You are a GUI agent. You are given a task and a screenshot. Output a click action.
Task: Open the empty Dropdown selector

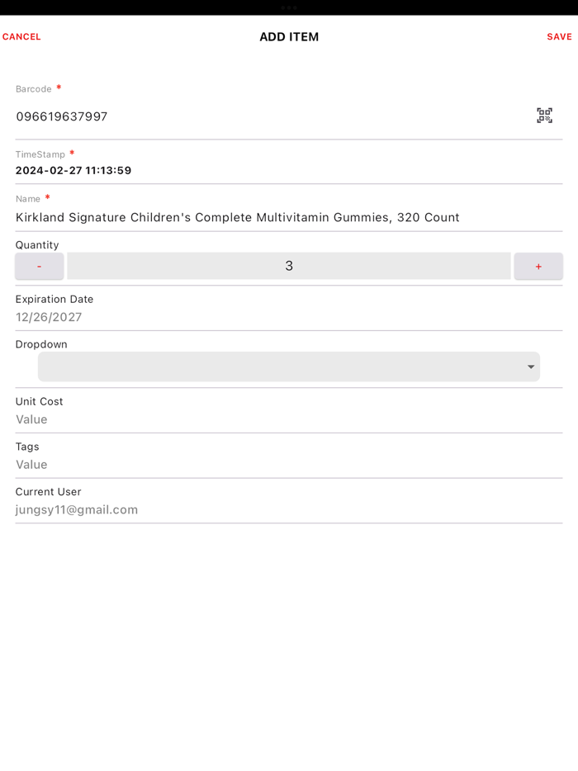click(289, 366)
